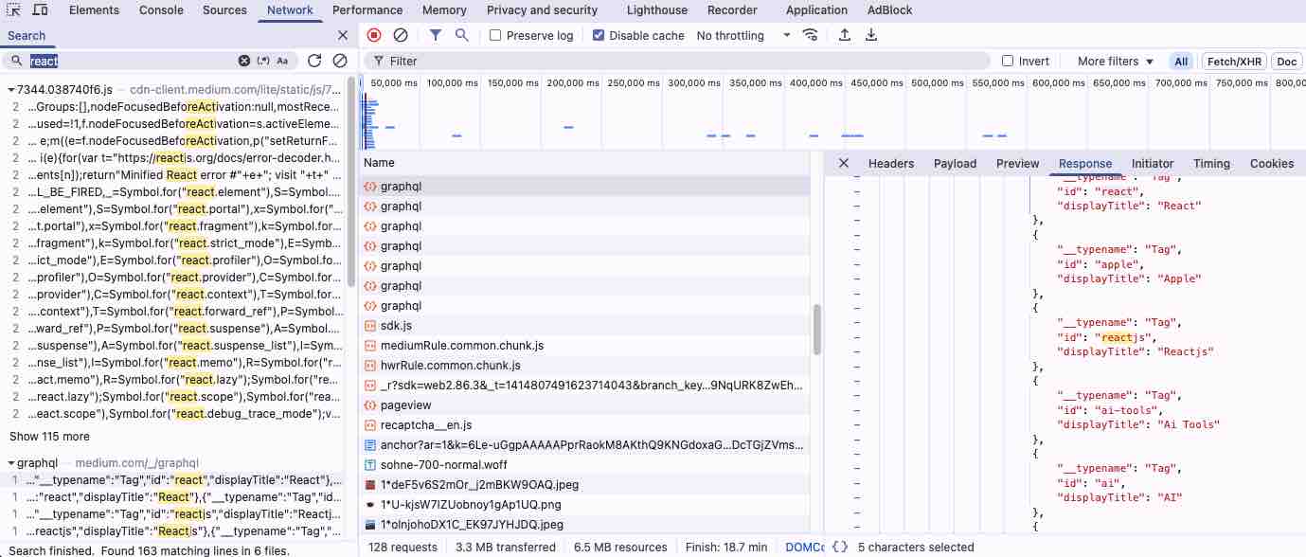
Task: Switch to the Console tab
Action: click(x=161, y=9)
